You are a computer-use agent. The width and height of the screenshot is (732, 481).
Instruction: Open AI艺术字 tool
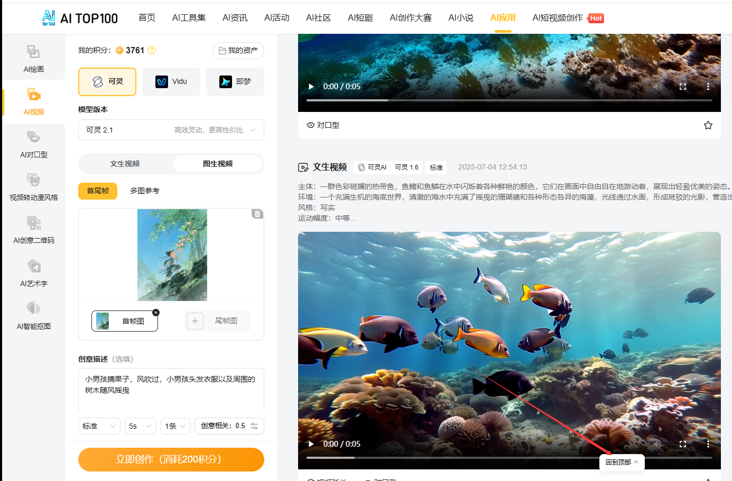[x=33, y=273]
